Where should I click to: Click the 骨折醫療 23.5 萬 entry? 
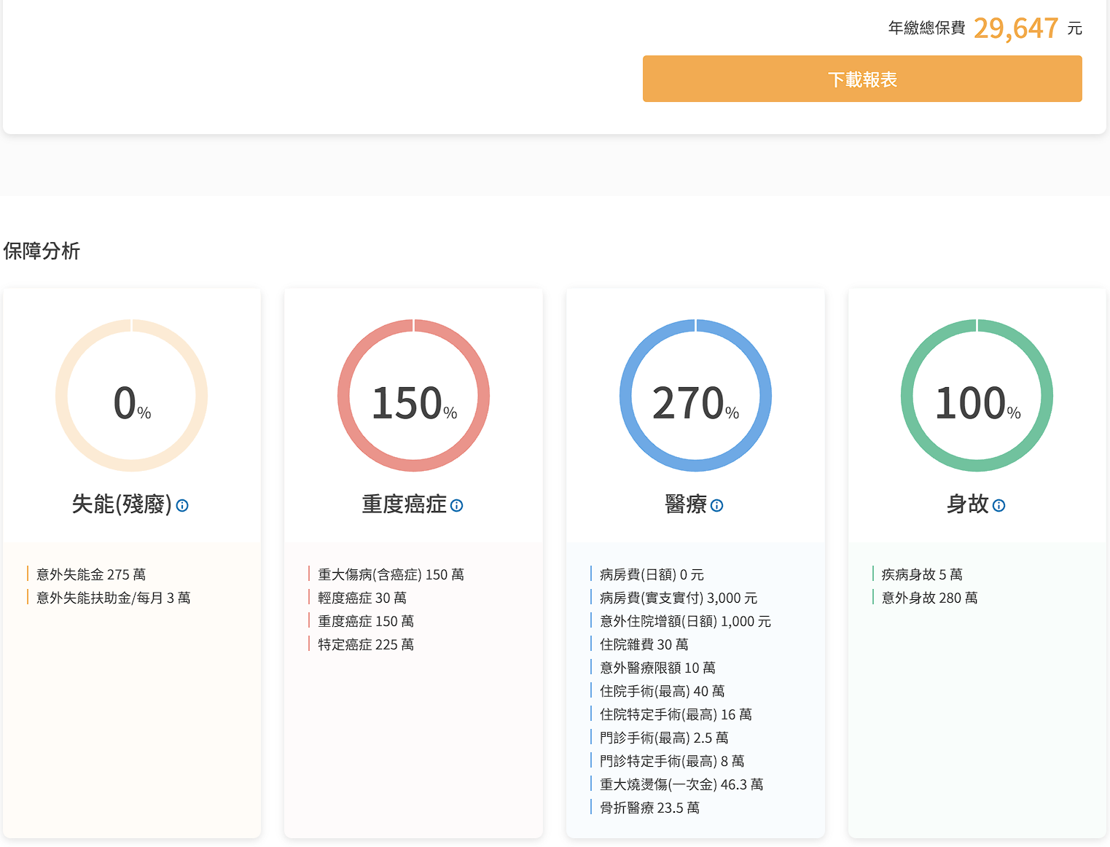649,808
